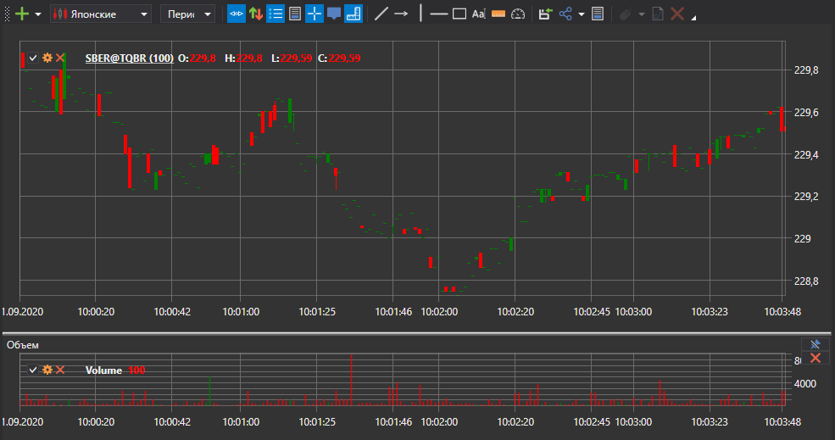The width and height of the screenshot is (835, 440).
Task: Click the pin icon on volume panel
Action: point(816,344)
